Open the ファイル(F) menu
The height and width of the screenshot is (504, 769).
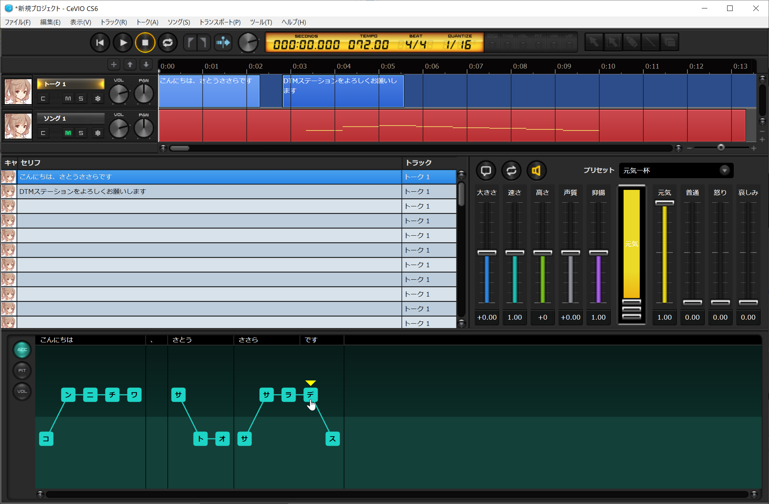(18, 22)
